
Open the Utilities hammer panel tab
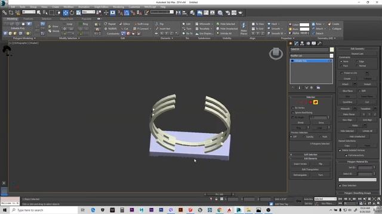pos(319,43)
